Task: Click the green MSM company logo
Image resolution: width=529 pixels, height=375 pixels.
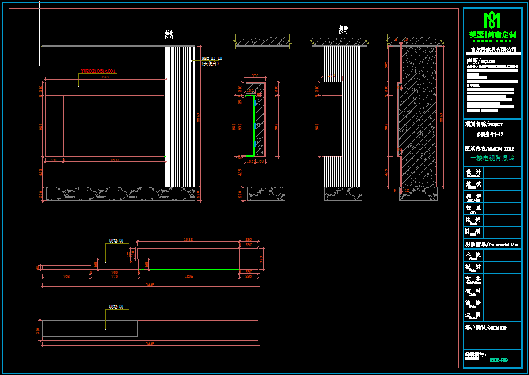Action: [492, 21]
